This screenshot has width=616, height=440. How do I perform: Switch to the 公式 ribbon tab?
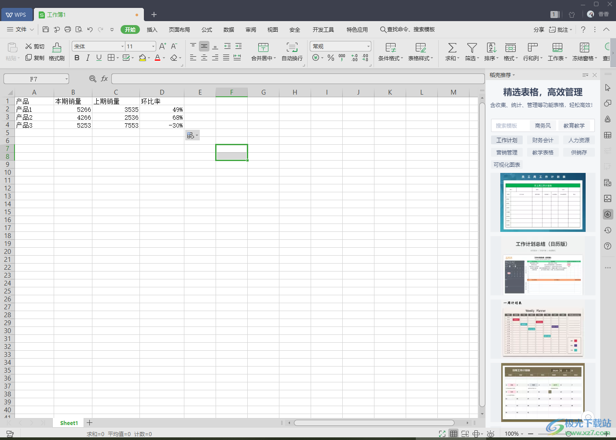pyautogui.click(x=207, y=29)
